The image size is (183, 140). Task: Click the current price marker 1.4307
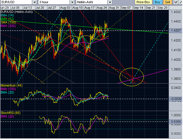(175, 30)
